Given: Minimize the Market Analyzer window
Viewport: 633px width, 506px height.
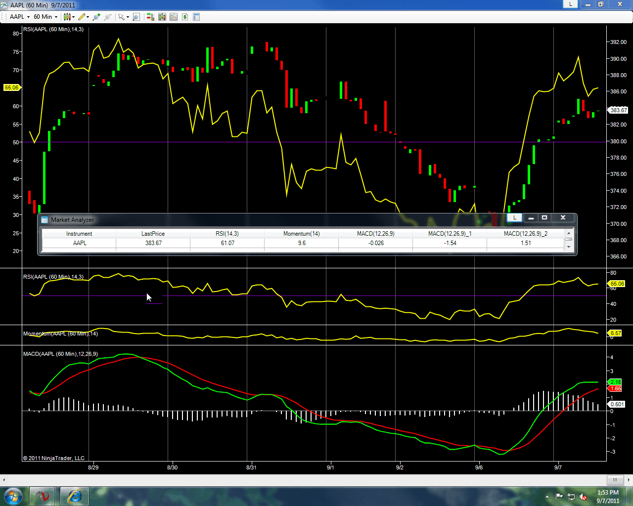Looking at the screenshot, I should 531,217.
